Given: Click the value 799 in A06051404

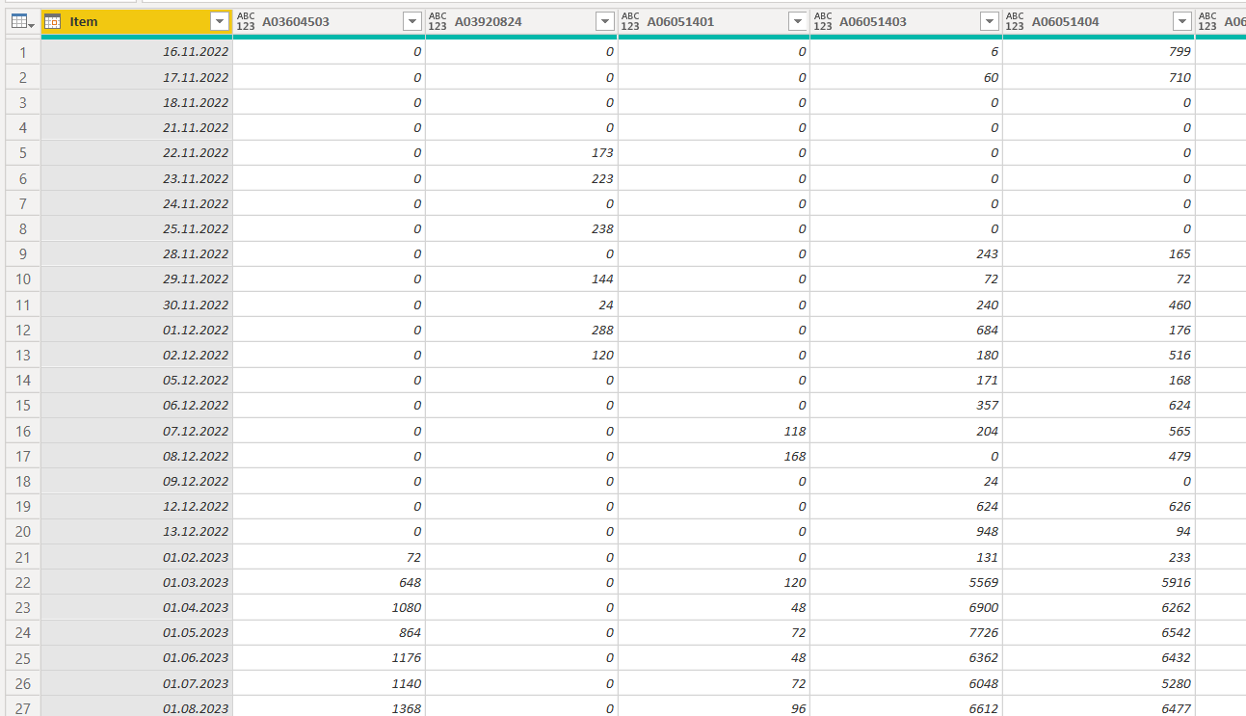Looking at the screenshot, I should 1099,52.
